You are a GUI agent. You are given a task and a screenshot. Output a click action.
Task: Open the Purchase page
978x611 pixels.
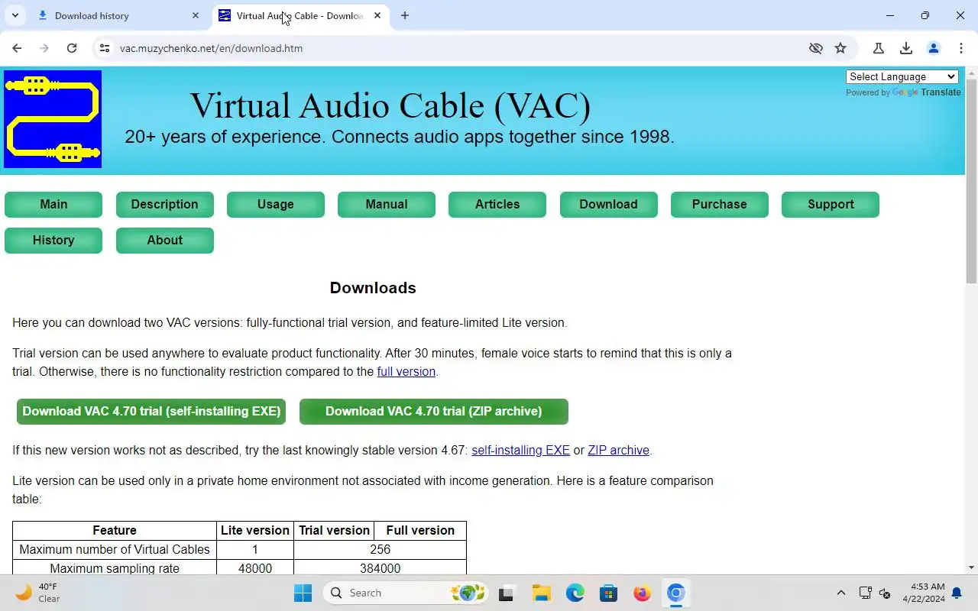click(x=720, y=205)
